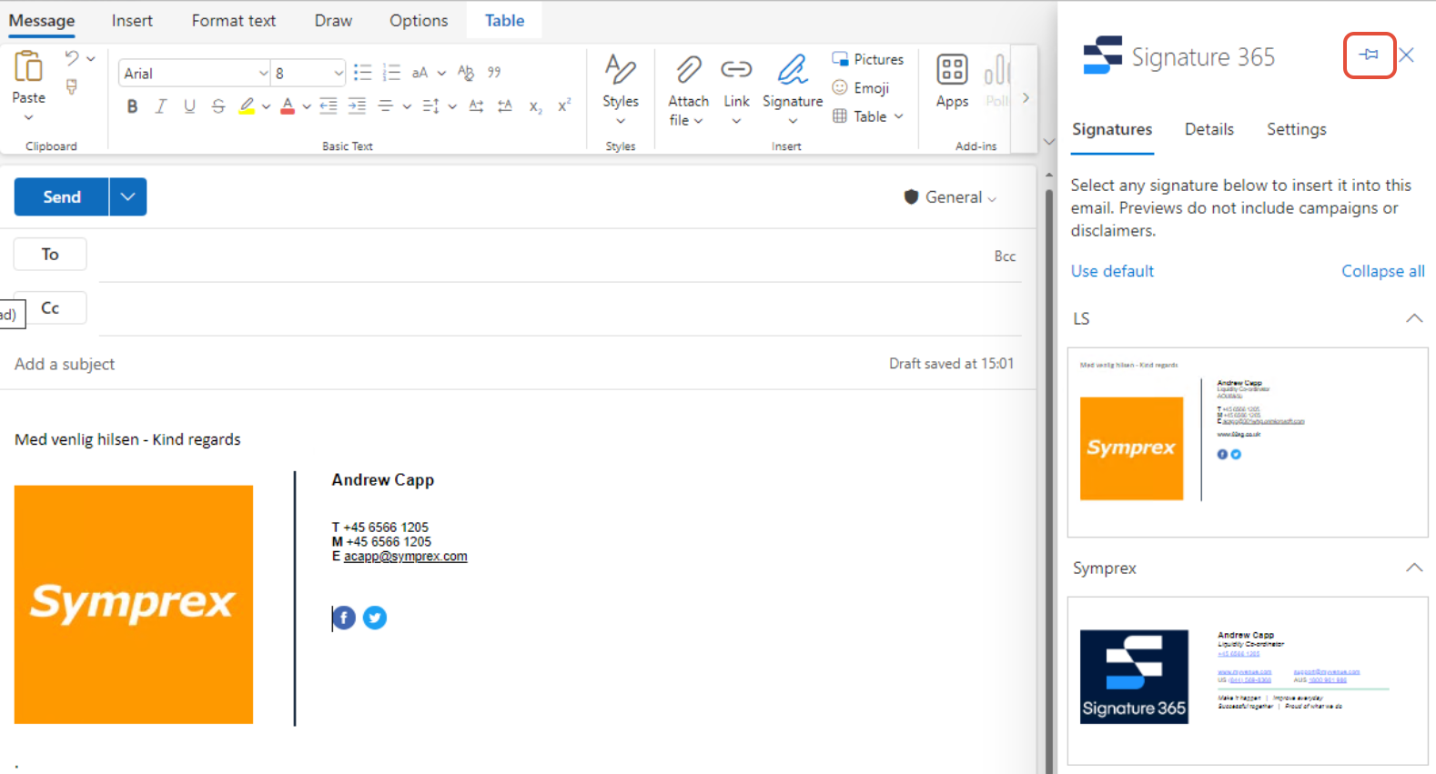Open the Apps add-ins button
Screen dimensions: 1436x774
coord(952,81)
